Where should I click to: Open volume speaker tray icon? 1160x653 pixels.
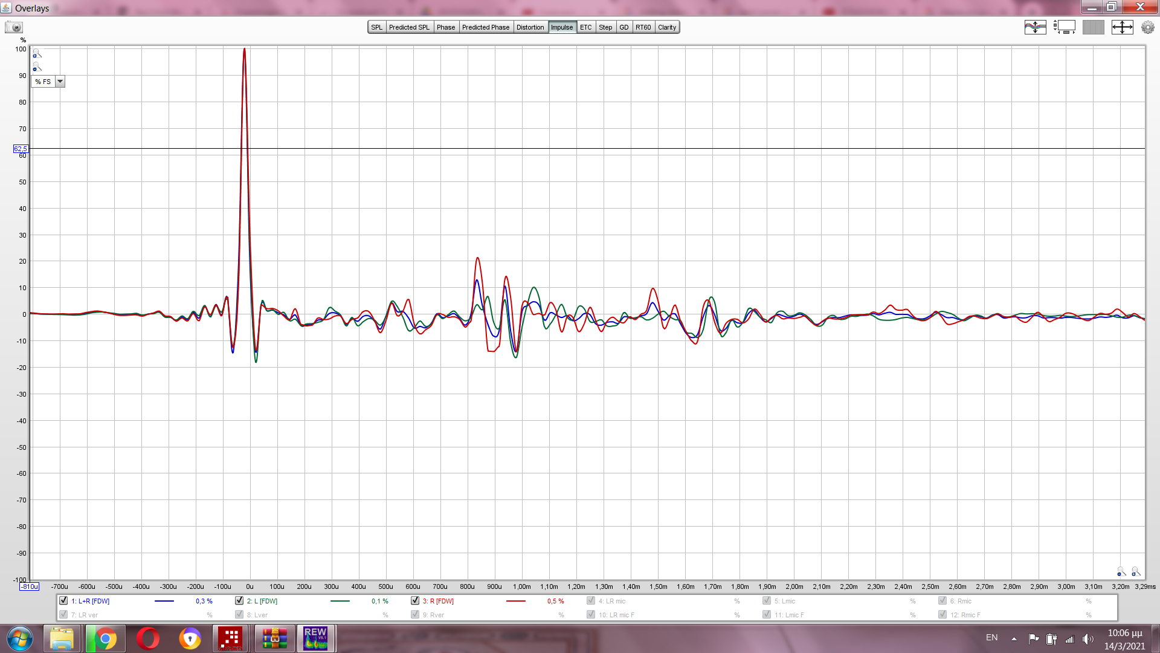click(1087, 638)
